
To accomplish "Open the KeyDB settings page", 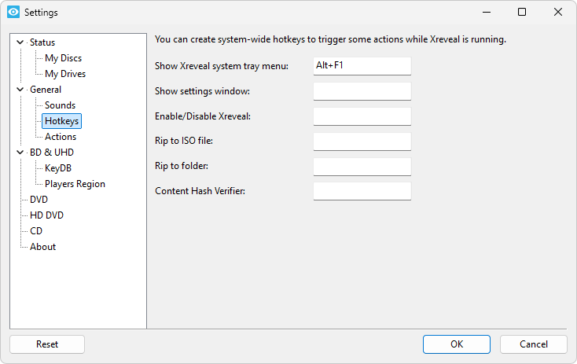I will pyautogui.click(x=58, y=168).
